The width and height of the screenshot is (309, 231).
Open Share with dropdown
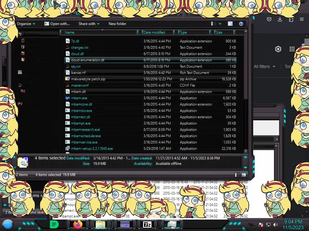coord(89,24)
